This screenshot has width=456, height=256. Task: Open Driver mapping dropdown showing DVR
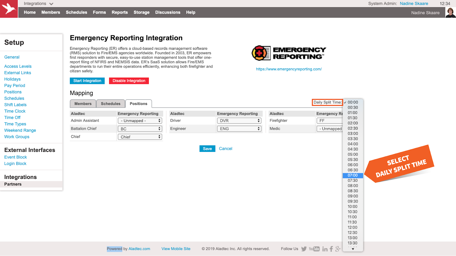tap(239, 121)
